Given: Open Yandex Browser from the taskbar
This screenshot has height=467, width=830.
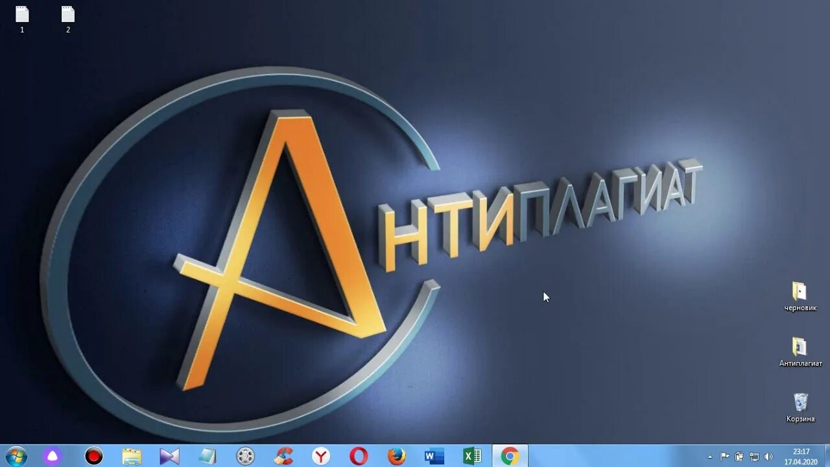Looking at the screenshot, I should coord(321,456).
